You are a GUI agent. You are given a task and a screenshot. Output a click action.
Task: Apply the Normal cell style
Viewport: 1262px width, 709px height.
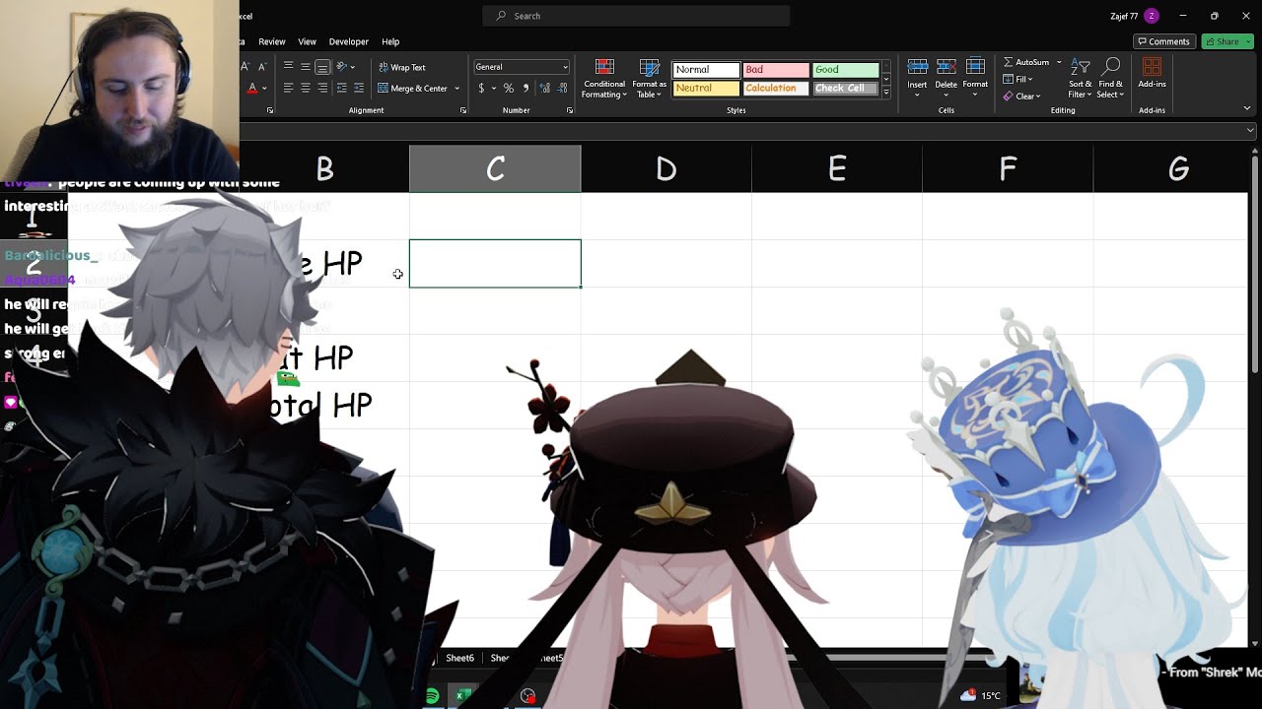(706, 70)
